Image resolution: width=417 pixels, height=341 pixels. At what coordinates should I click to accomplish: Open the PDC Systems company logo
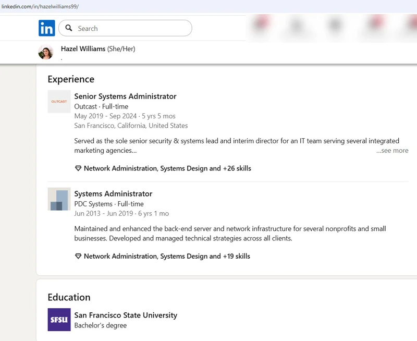59,199
